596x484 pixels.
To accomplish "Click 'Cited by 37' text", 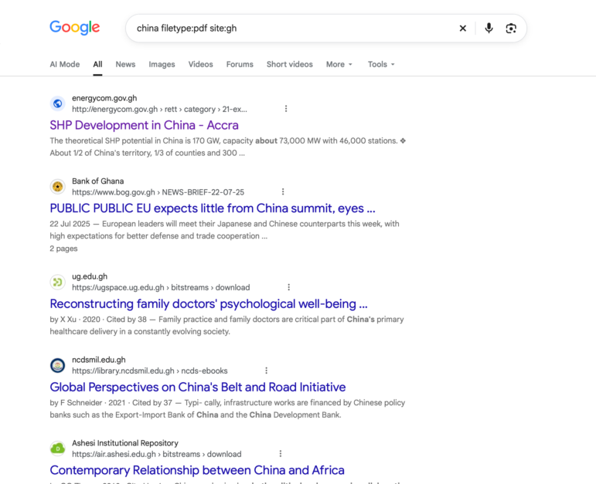I will point(152,402).
